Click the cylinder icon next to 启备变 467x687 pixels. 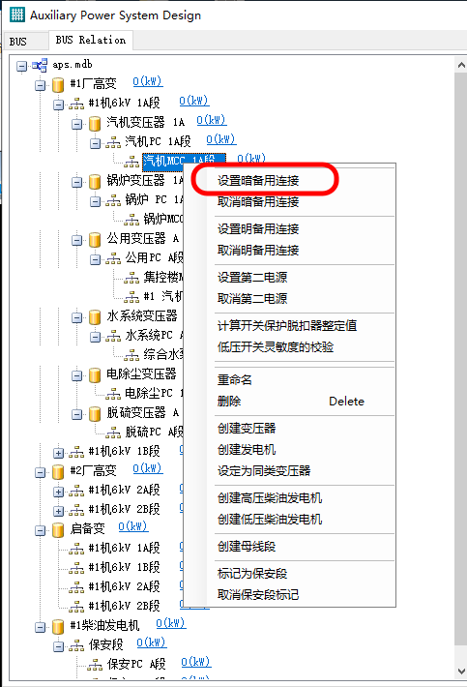(x=58, y=529)
